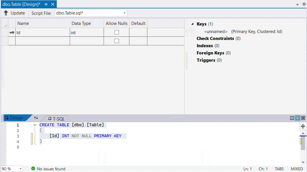
Task: Toggle the horizontal split layout icon
Action: [297, 118]
